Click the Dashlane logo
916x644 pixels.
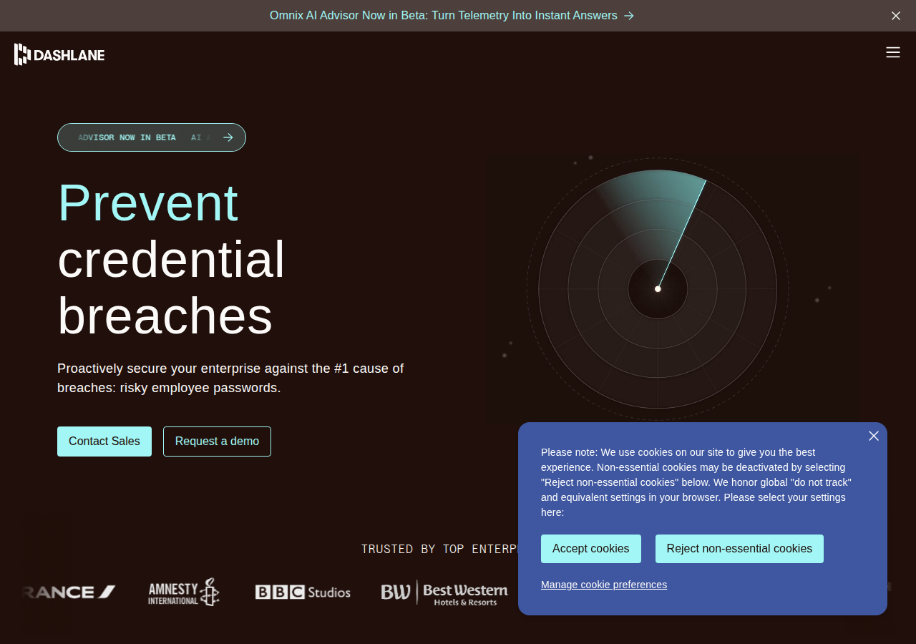click(59, 54)
